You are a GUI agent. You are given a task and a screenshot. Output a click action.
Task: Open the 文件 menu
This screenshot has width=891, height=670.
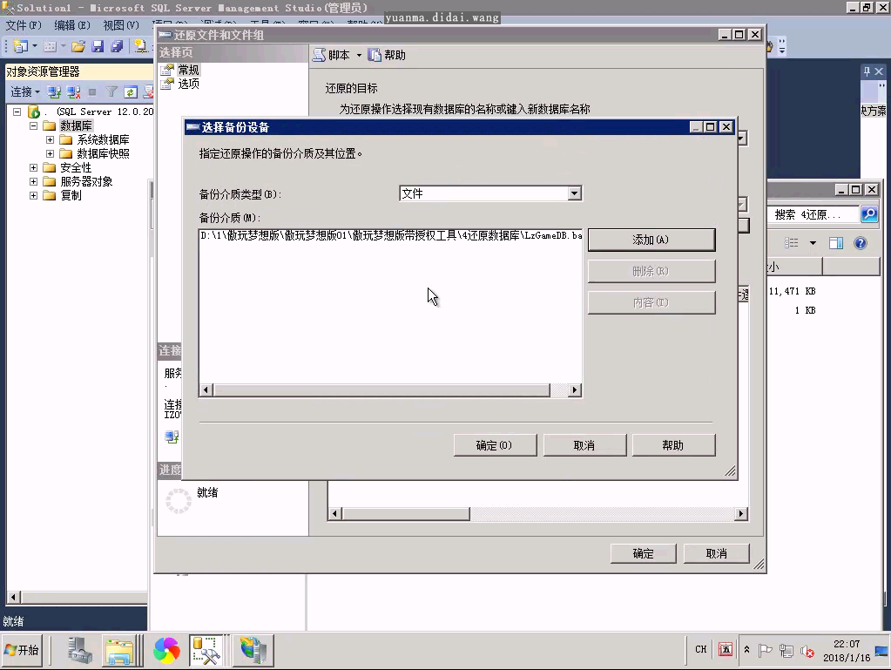coord(24,25)
